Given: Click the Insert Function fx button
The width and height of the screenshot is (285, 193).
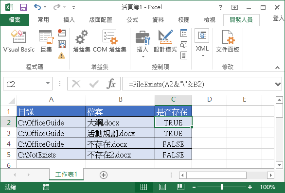Looking at the screenshot, I should click(111, 84).
